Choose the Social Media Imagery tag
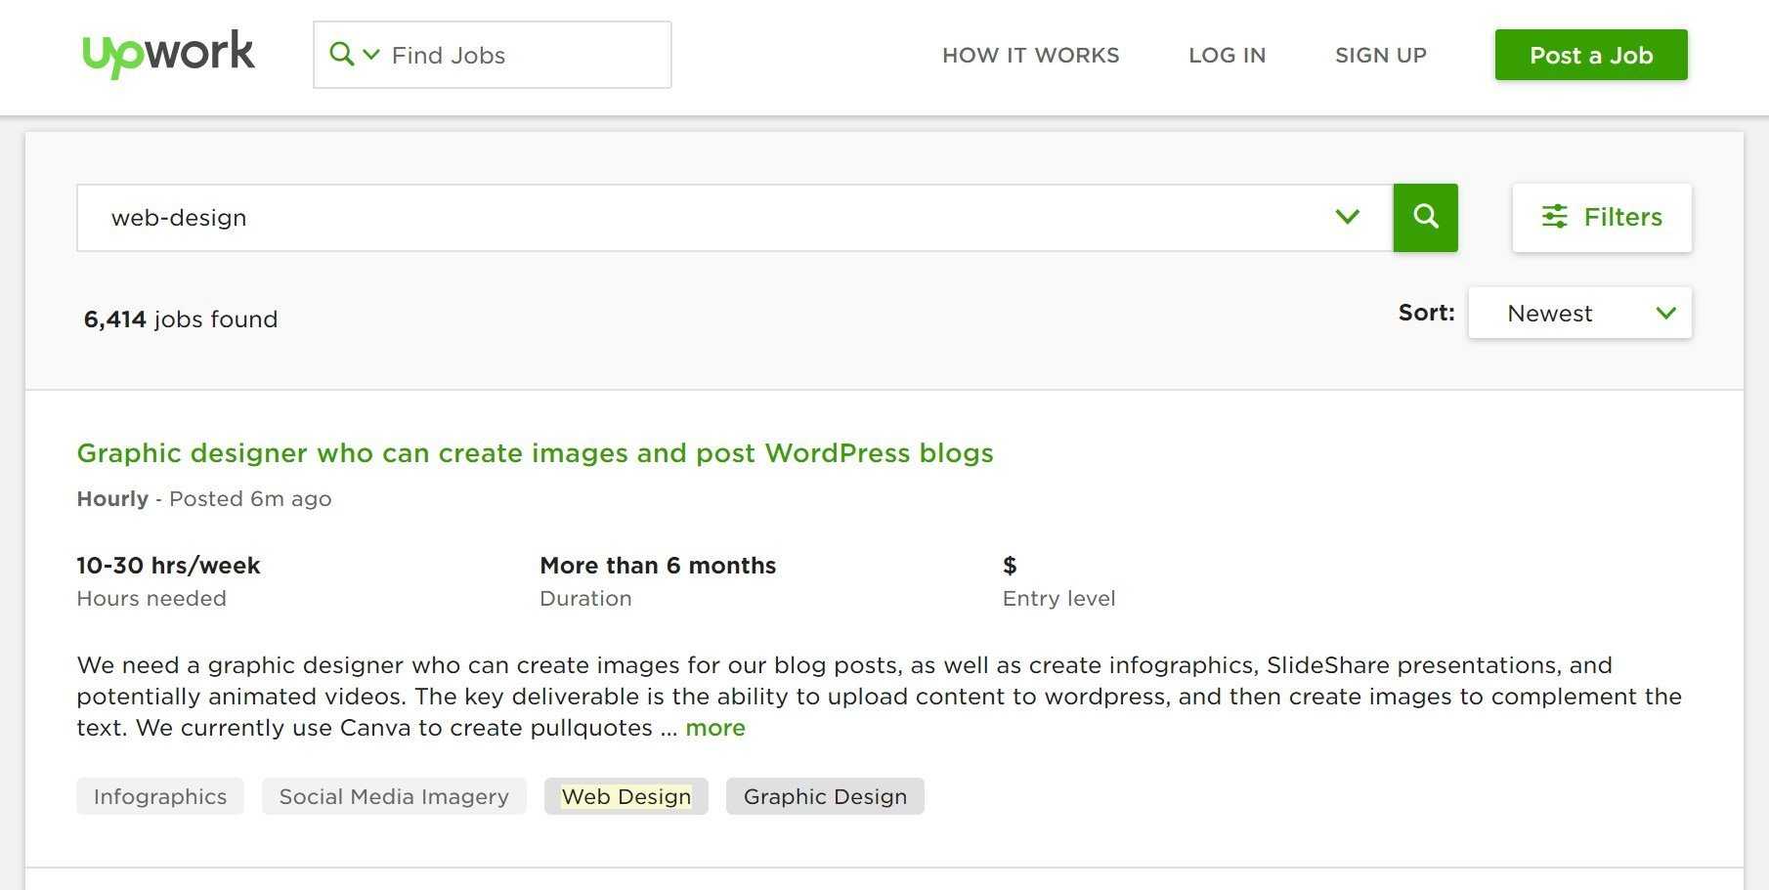 (394, 796)
